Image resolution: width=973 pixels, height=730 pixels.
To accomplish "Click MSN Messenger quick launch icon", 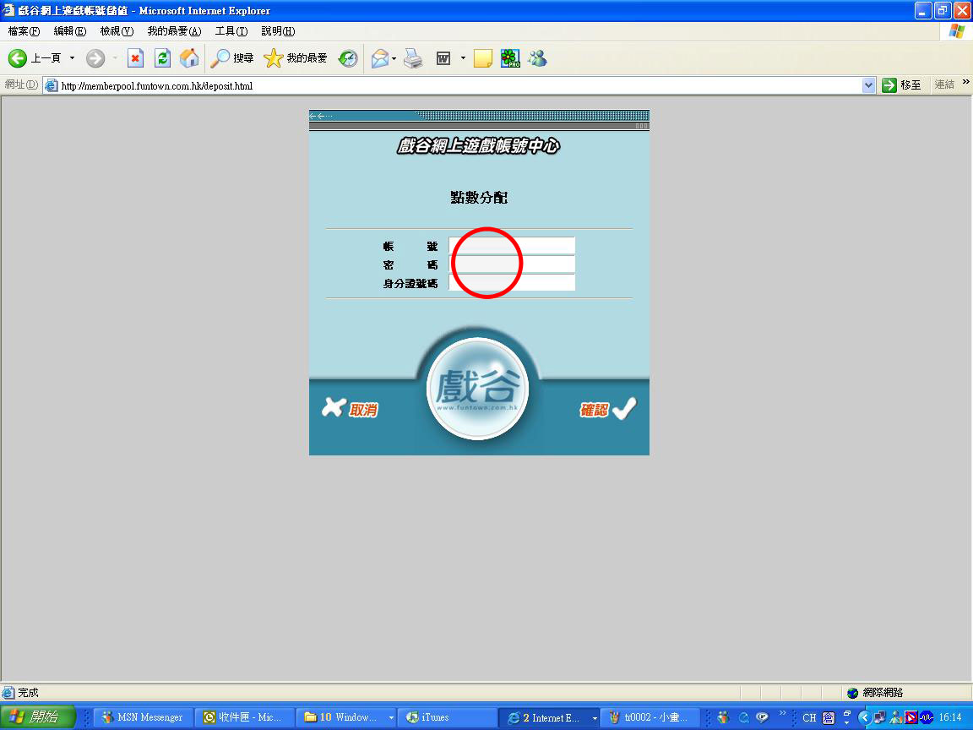I will (723, 717).
